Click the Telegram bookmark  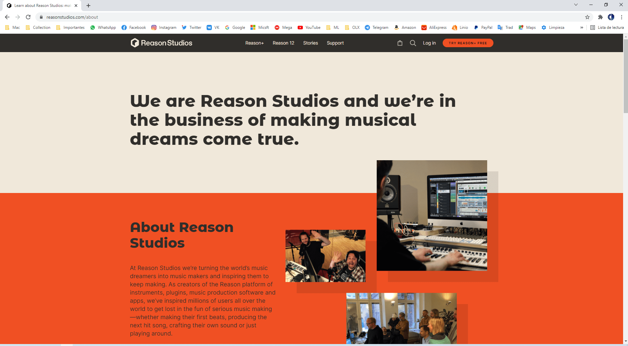[377, 28]
